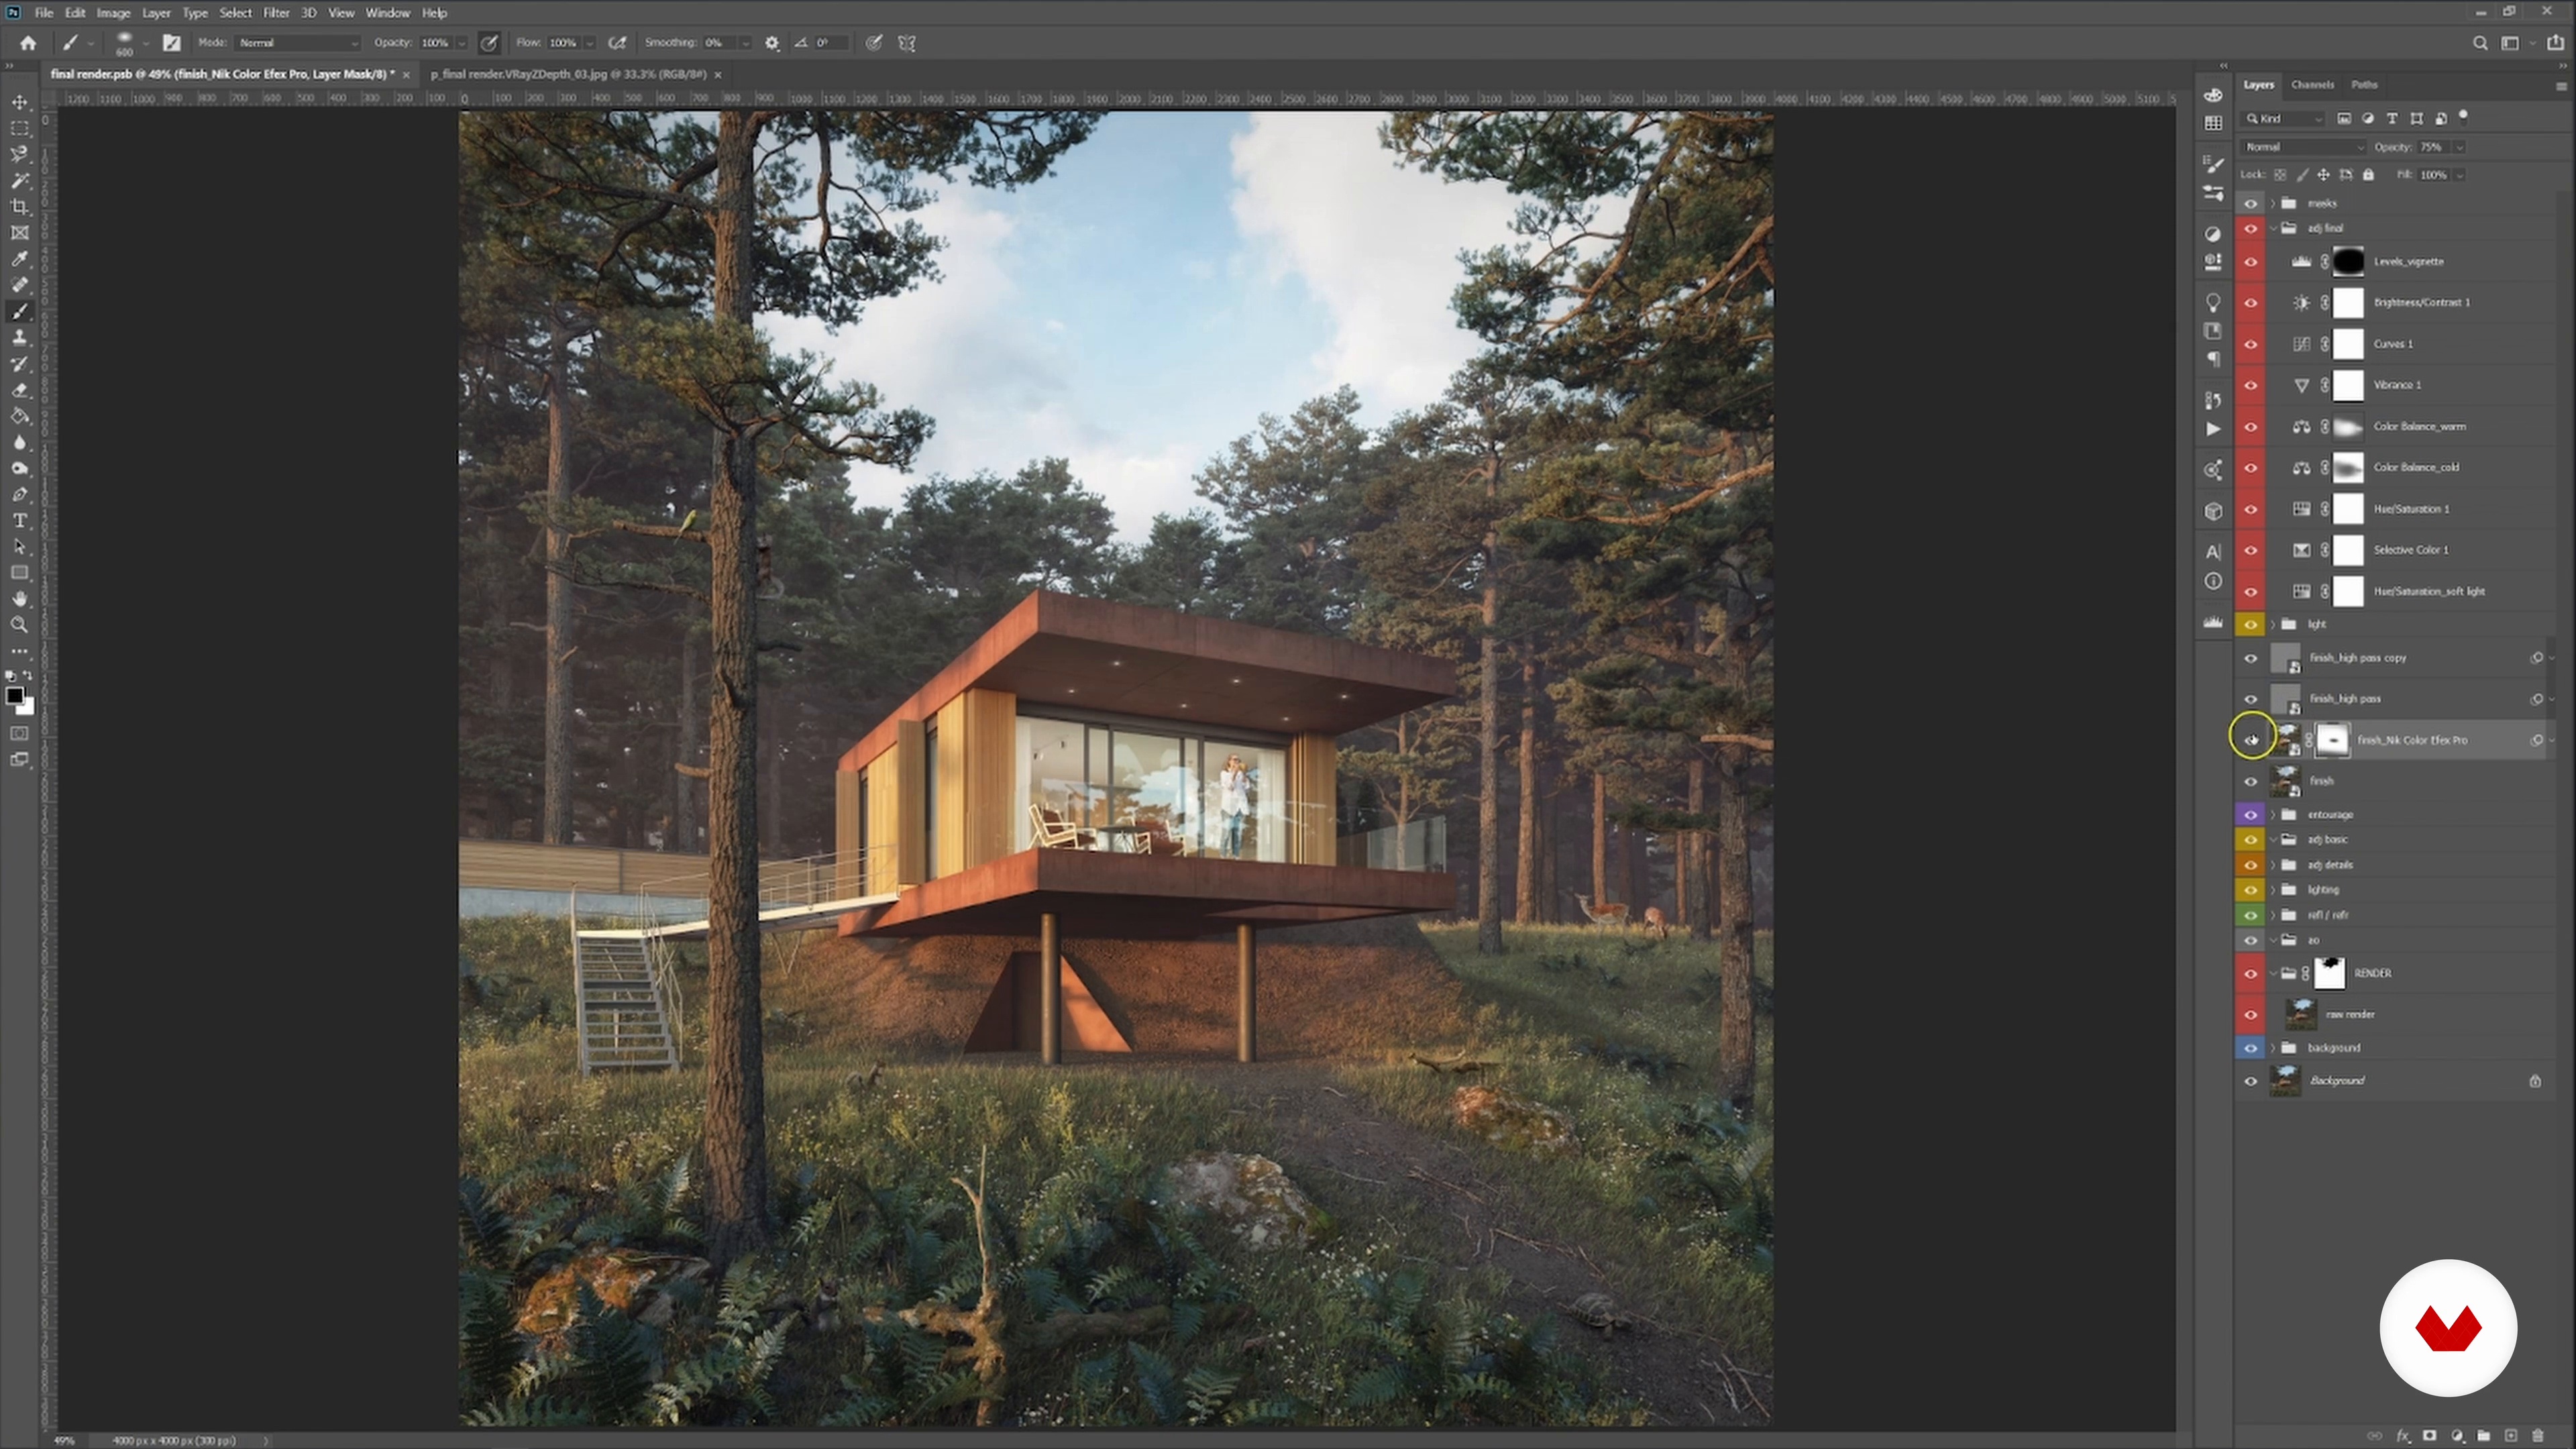Hide the raw render layer
Image resolution: width=2576 pixels, height=1449 pixels.
click(2251, 1014)
